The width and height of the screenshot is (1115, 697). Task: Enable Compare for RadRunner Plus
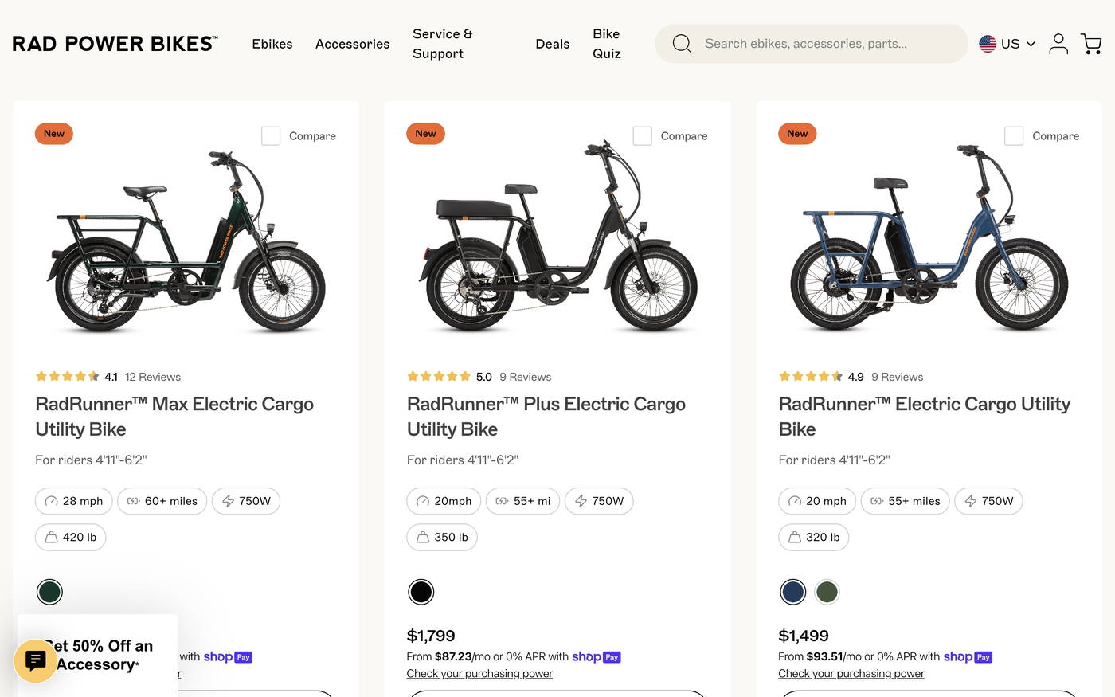click(642, 135)
